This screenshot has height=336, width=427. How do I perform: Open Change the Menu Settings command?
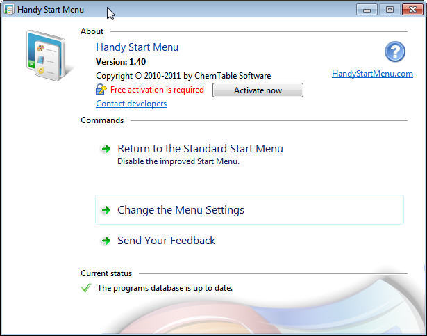pos(249,210)
